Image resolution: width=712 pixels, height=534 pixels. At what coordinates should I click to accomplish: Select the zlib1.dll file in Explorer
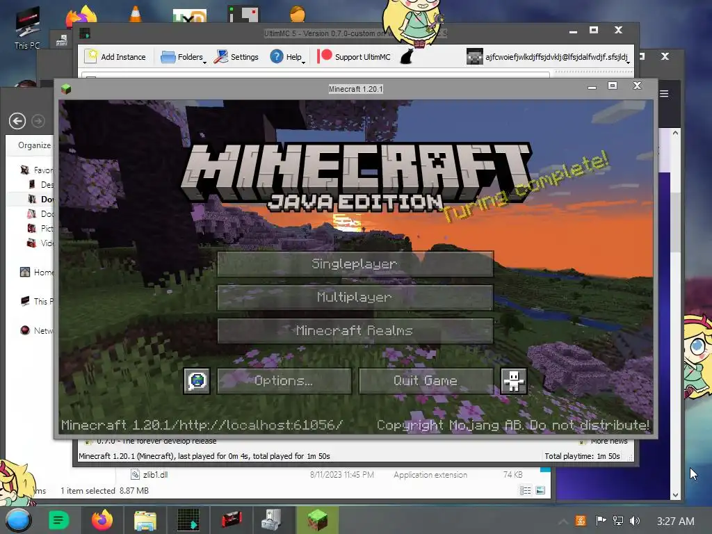[x=155, y=474]
